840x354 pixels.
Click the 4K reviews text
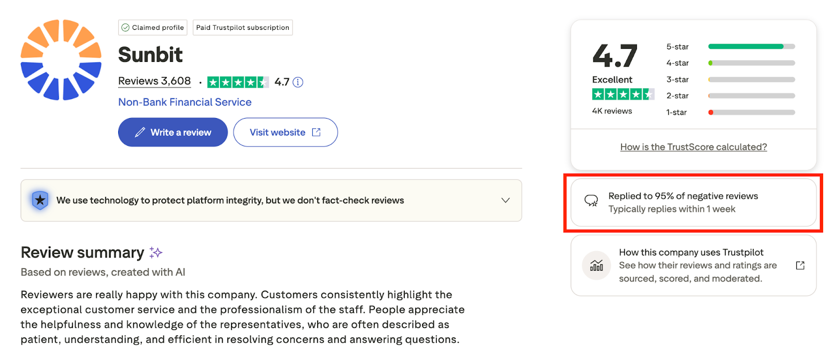point(612,111)
